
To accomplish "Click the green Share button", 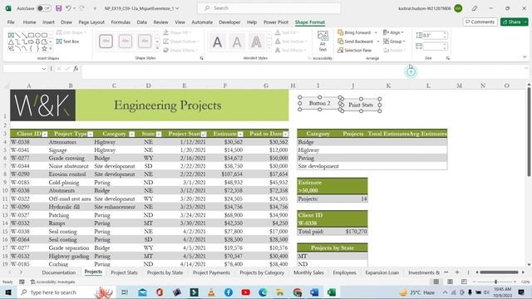I will point(514,22).
